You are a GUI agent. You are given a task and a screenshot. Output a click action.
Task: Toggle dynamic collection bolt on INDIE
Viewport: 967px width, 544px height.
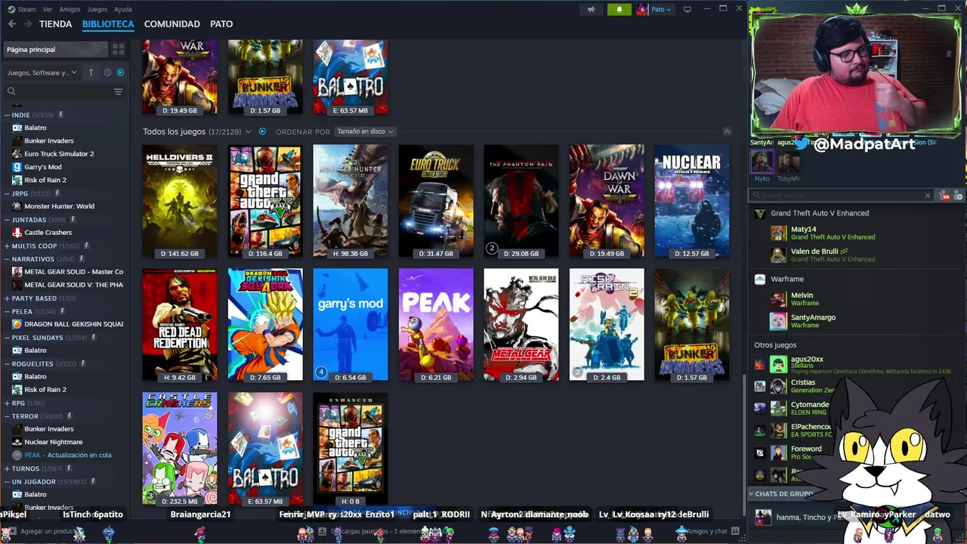pos(60,115)
